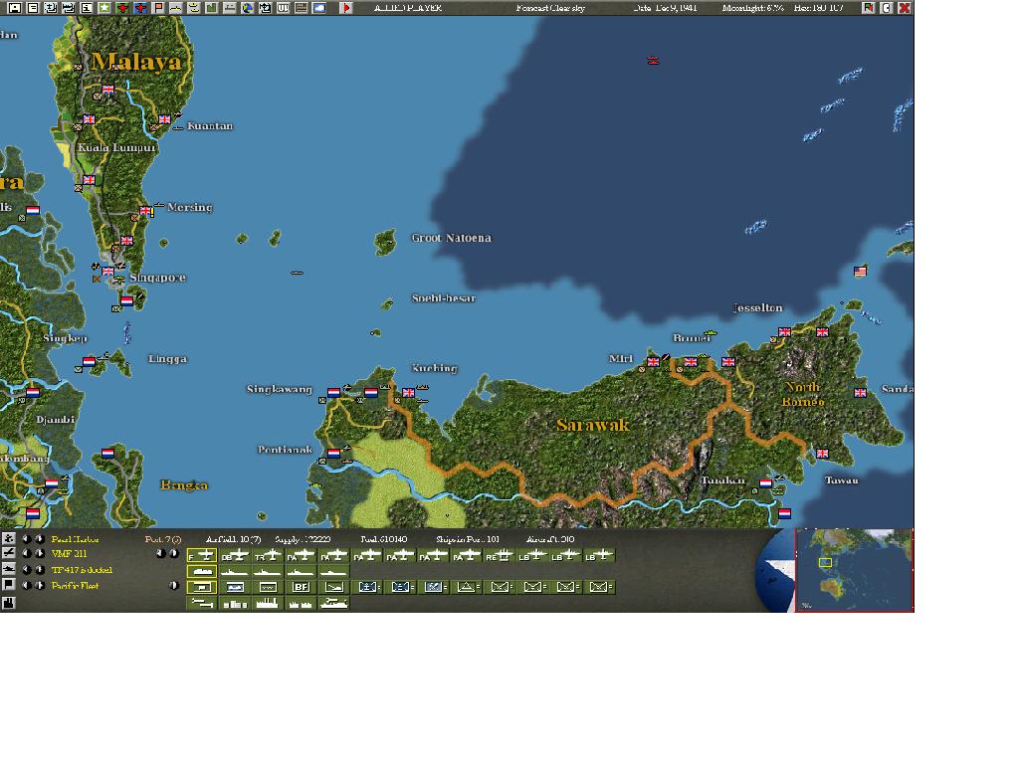Click the Sarawak region label

click(x=593, y=425)
